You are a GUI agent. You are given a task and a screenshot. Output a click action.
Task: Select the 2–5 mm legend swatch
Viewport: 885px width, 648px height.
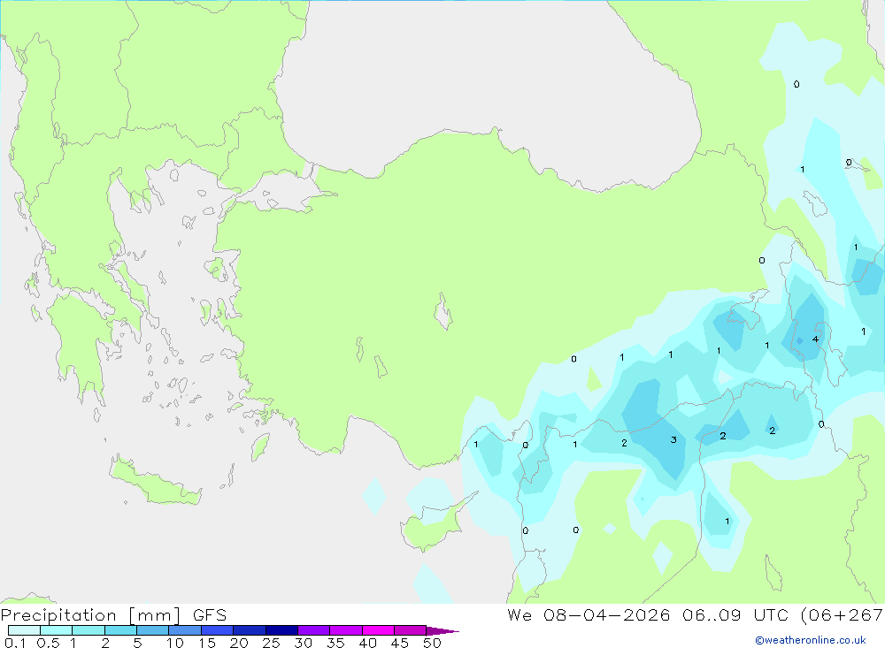tap(120, 630)
